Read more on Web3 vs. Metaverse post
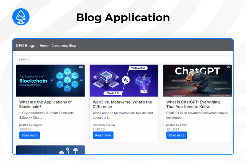The image size is (246, 163). (x=103, y=135)
